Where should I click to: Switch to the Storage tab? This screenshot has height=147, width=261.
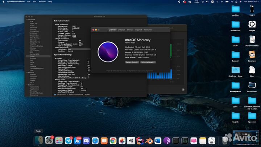tap(130, 30)
